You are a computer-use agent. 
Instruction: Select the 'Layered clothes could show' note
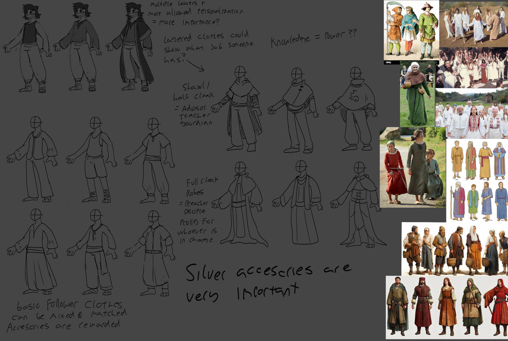208,47
